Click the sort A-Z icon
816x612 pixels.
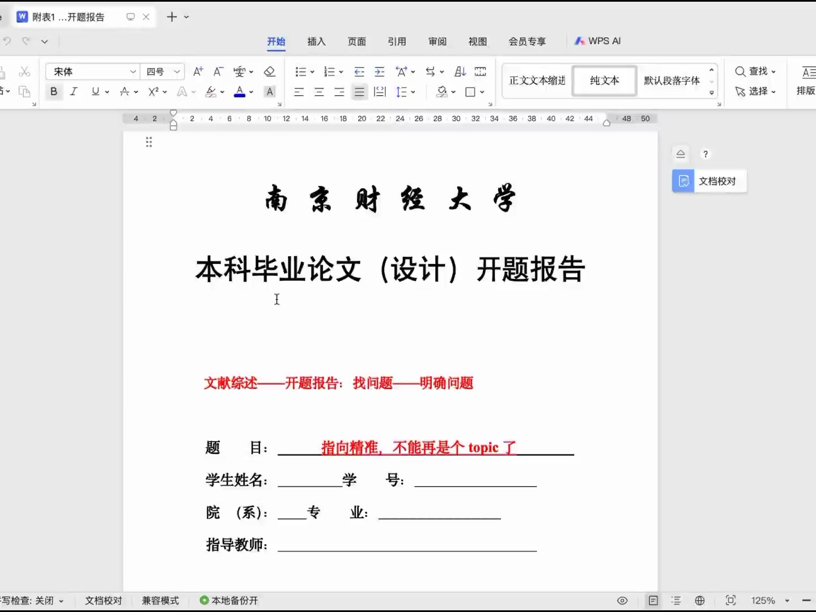point(460,71)
